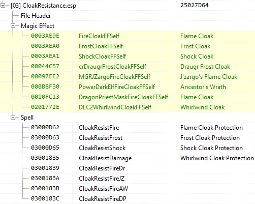Click FormID 0300183A CloakResistFireJZ
Image resolution: width=255 pixels, height=204 pixels.
(127, 179)
